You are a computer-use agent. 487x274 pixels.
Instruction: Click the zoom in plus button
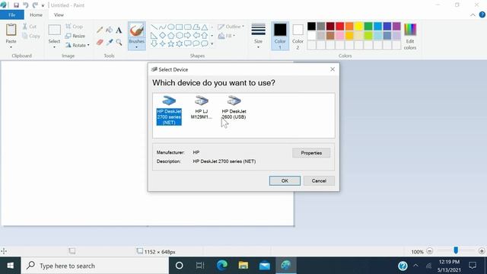[x=482, y=251]
